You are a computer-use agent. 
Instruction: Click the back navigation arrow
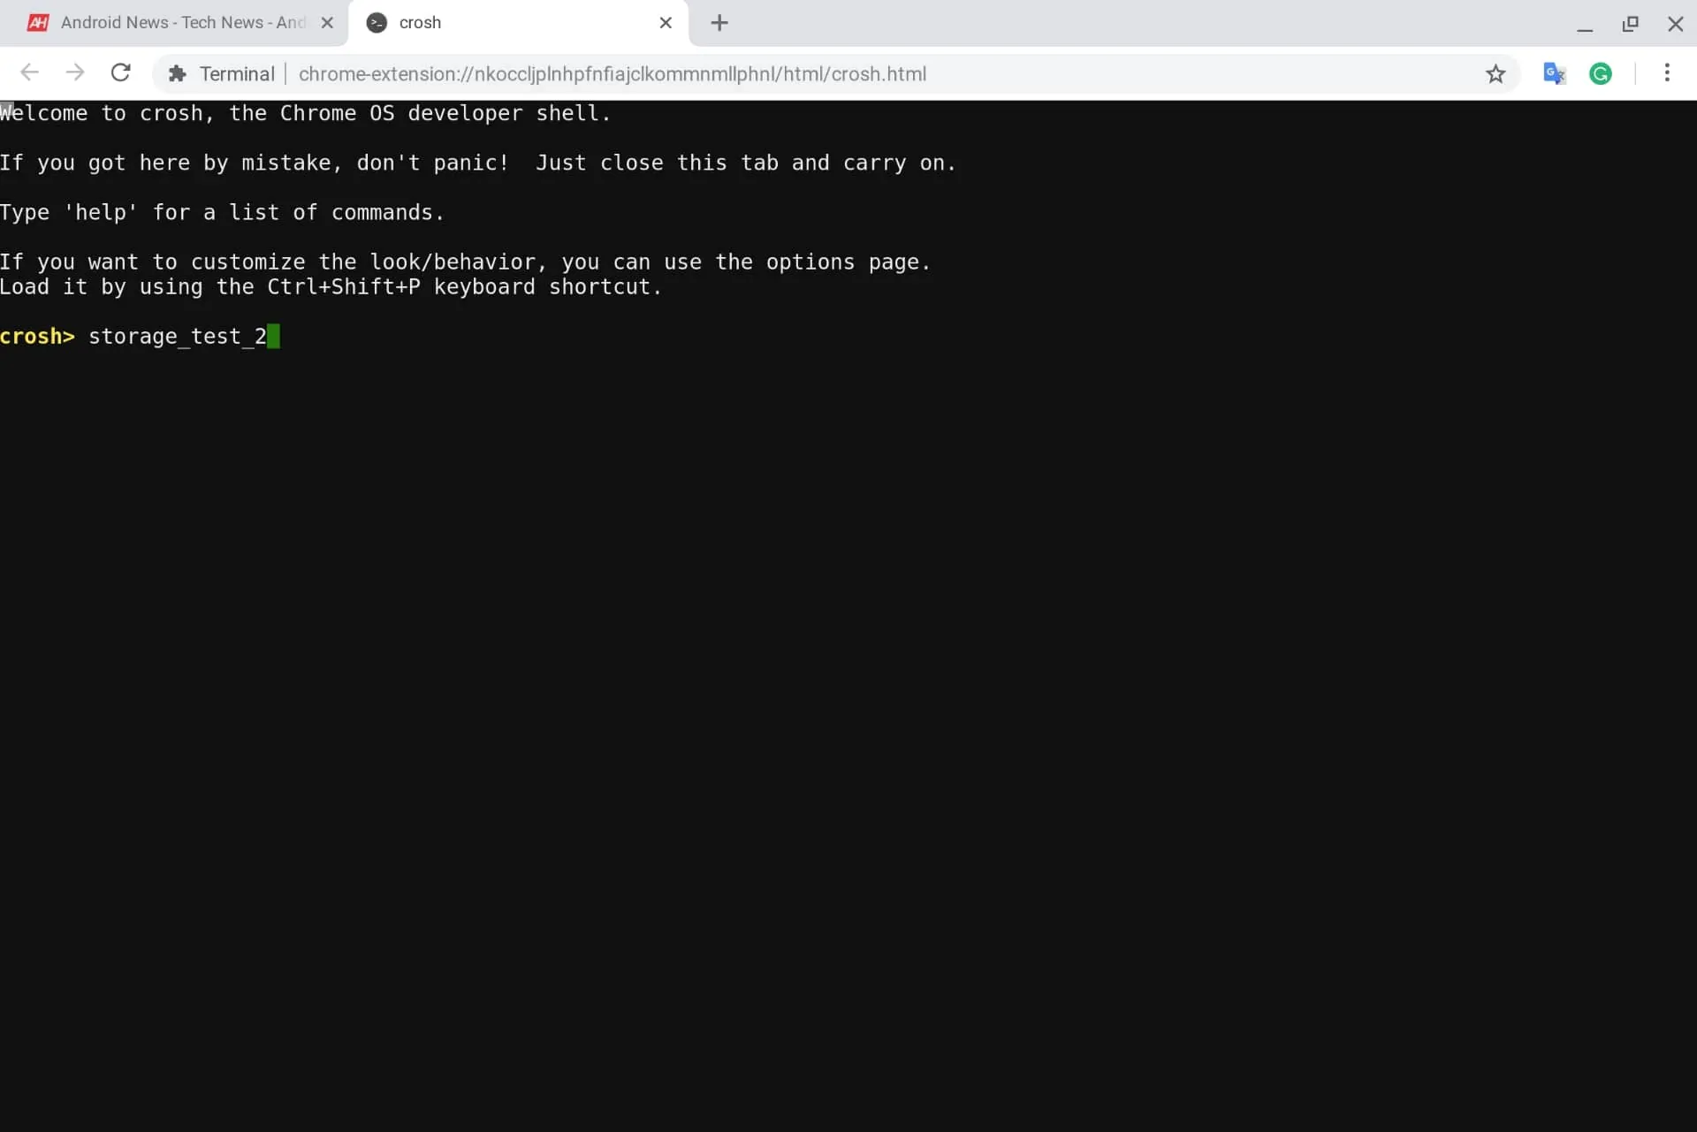click(29, 72)
